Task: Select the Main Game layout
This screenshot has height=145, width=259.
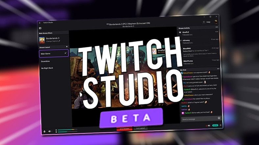Action: [54, 53]
